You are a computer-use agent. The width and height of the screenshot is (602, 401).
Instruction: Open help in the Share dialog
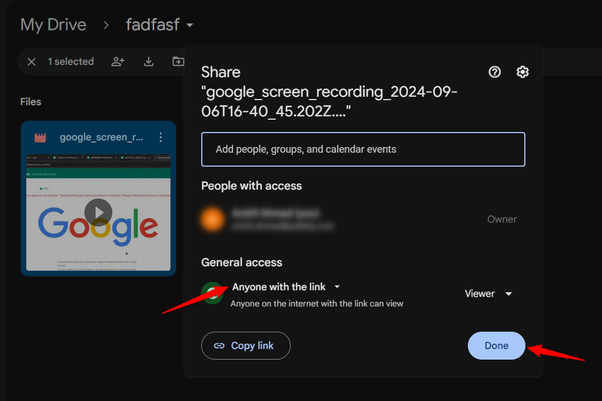(495, 72)
